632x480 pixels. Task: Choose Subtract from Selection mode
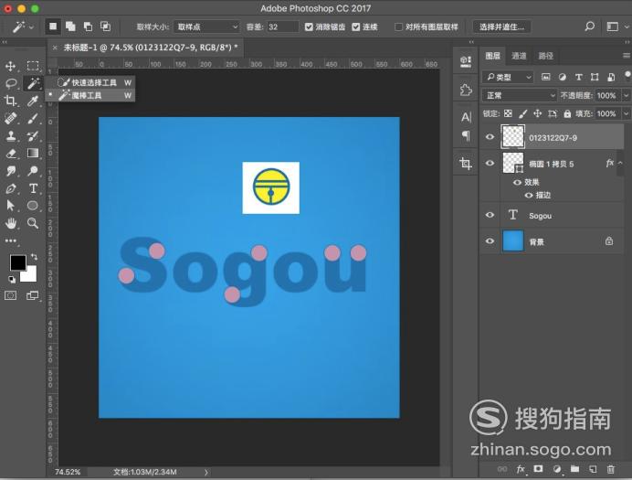[88, 27]
